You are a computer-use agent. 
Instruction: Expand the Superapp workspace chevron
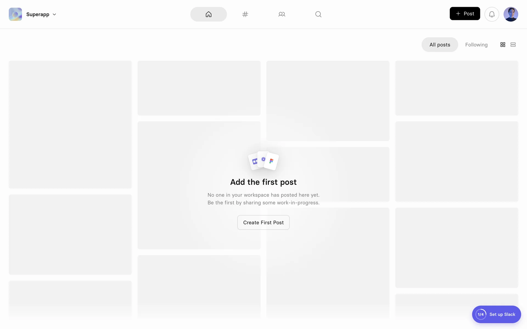tap(54, 15)
